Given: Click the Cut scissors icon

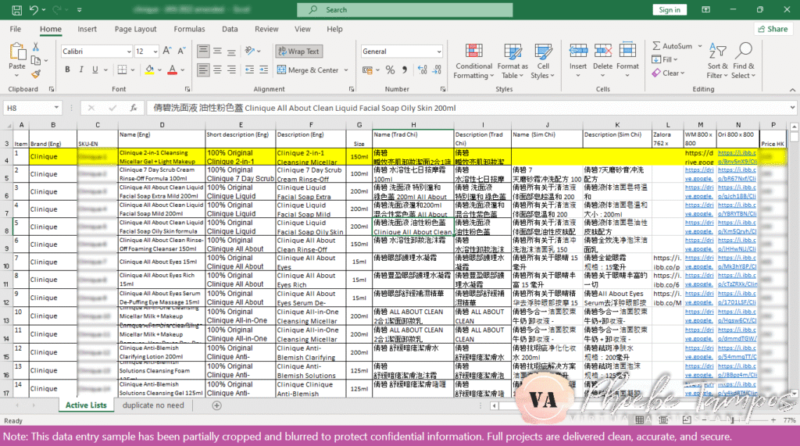Looking at the screenshot, I should 36,47.
